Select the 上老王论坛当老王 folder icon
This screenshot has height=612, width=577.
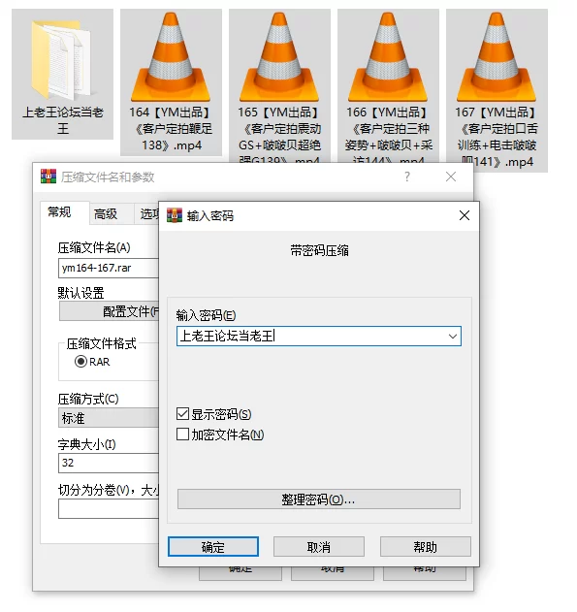click(x=62, y=58)
